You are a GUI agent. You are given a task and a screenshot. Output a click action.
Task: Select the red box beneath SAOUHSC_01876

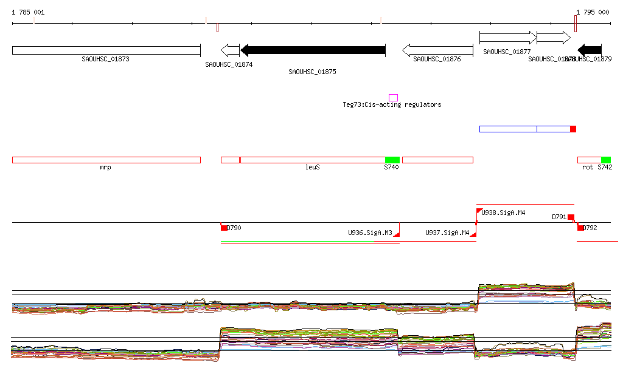click(x=437, y=160)
